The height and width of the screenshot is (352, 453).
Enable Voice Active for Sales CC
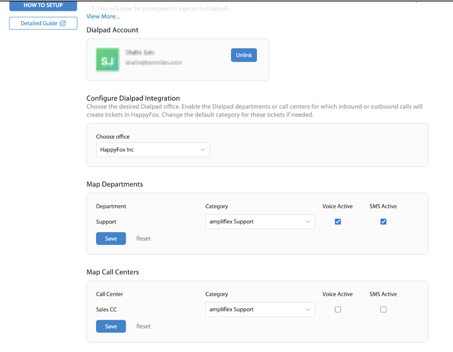click(x=338, y=310)
